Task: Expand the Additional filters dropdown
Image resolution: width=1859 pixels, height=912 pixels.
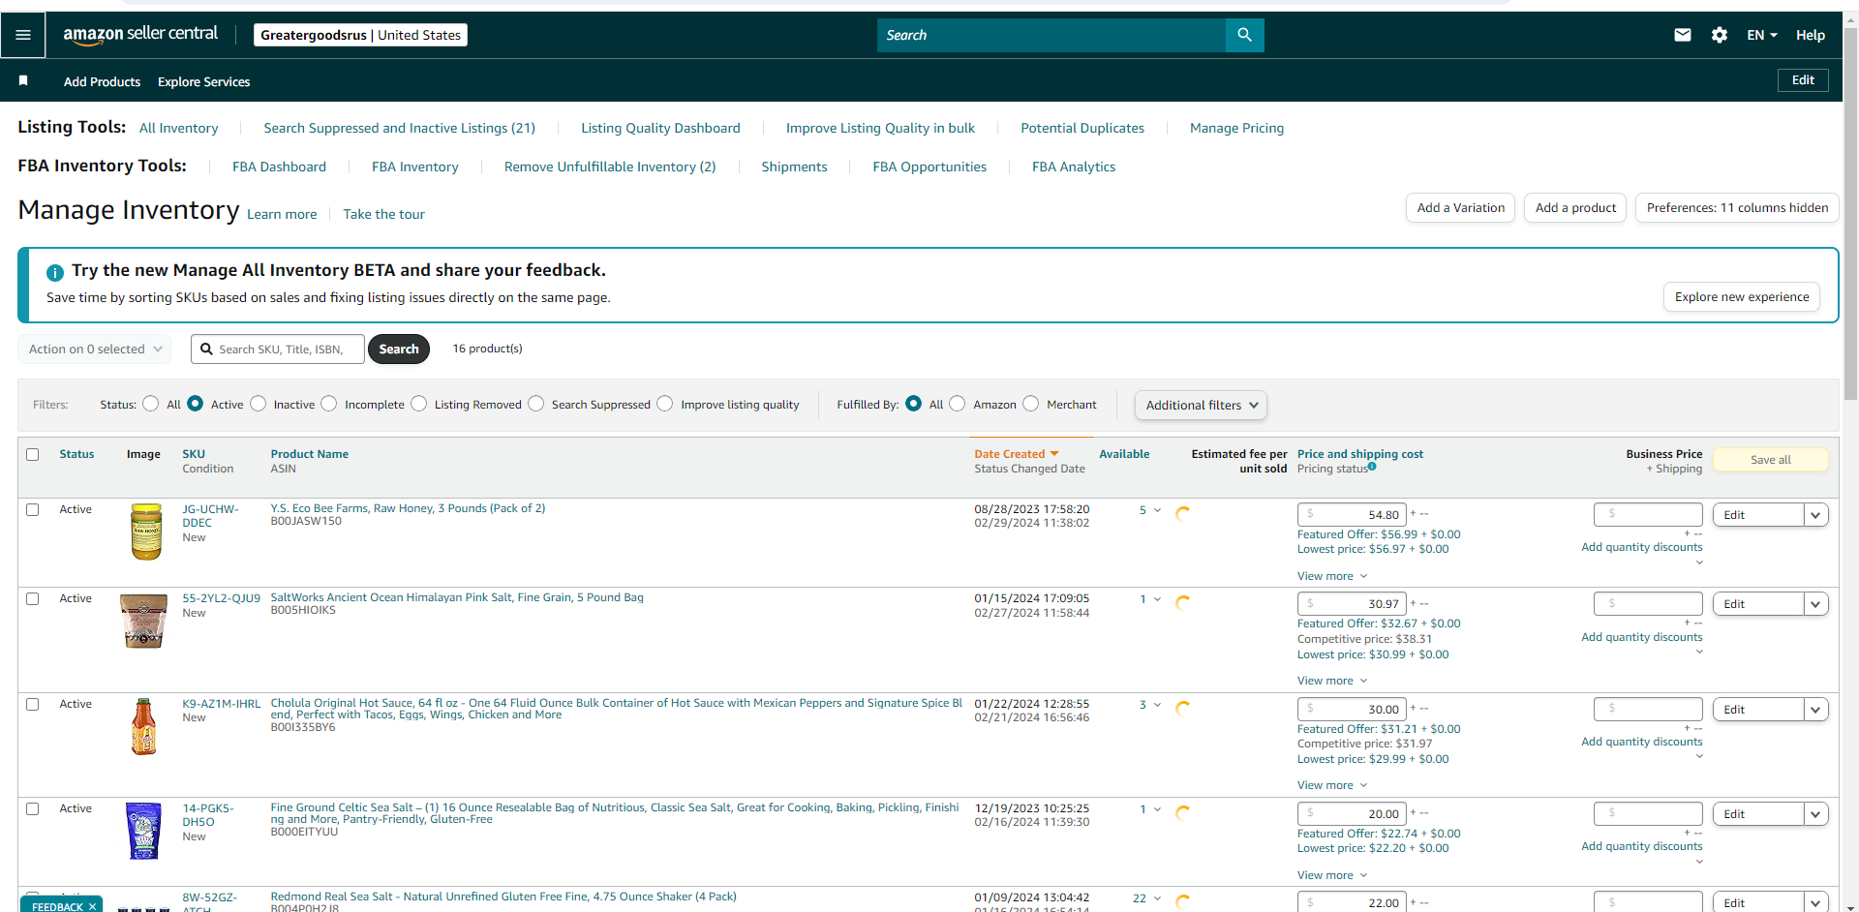Action: pos(1201,405)
